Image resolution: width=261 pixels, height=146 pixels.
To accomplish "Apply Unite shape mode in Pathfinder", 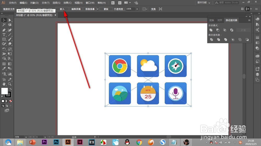I will tap(211, 30).
